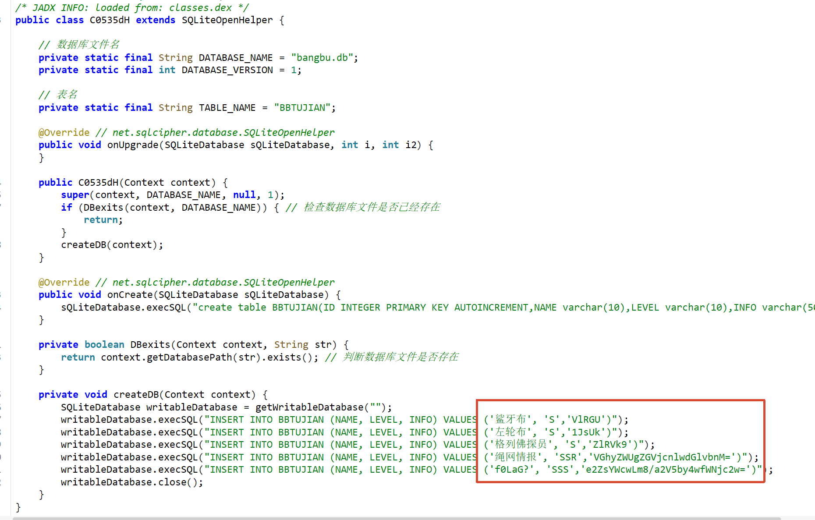Click the 'SSR' level value
The image size is (815, 520).
568,457
